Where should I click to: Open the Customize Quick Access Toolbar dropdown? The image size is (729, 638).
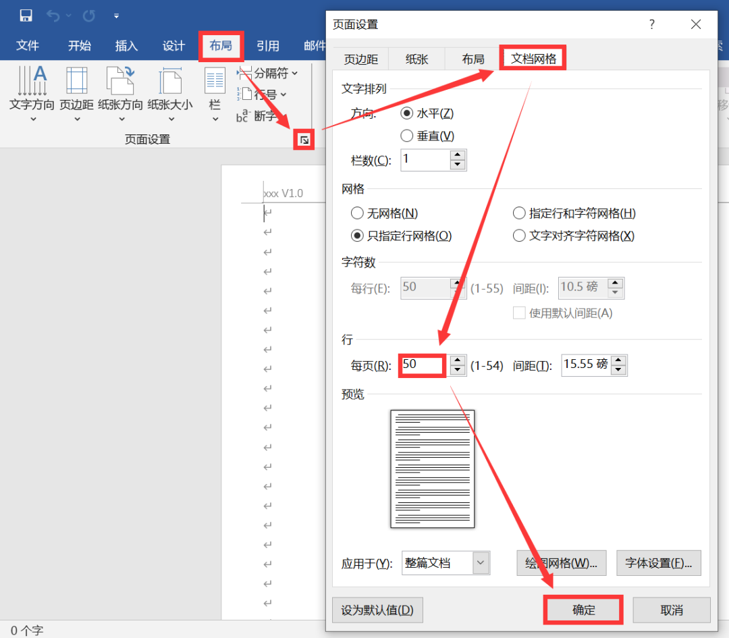click(x=116, y=15)
